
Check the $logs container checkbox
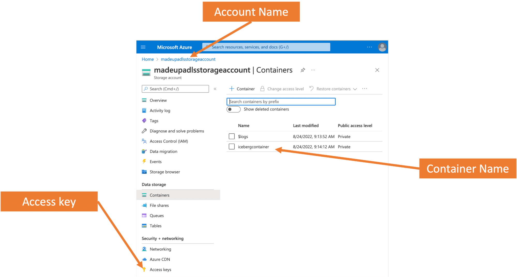coord(231,136)
